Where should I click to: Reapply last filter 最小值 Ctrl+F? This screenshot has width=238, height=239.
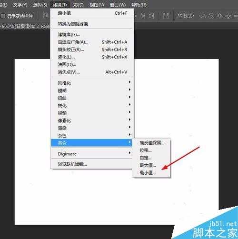point(92,13)
